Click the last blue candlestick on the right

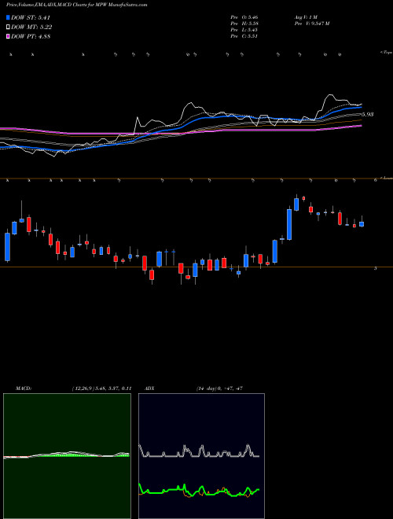(362, 224)
